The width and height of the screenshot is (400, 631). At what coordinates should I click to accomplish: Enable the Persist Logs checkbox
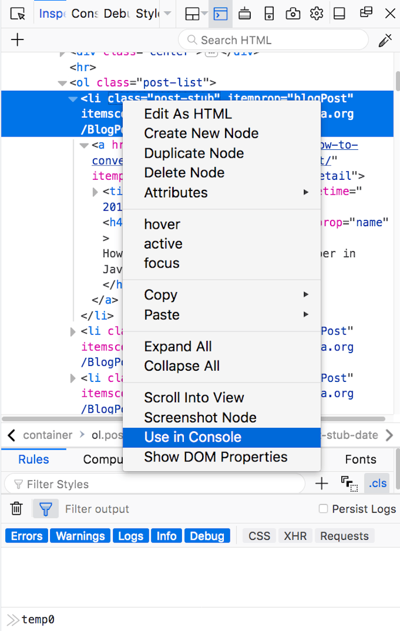(x=323, y=509)
